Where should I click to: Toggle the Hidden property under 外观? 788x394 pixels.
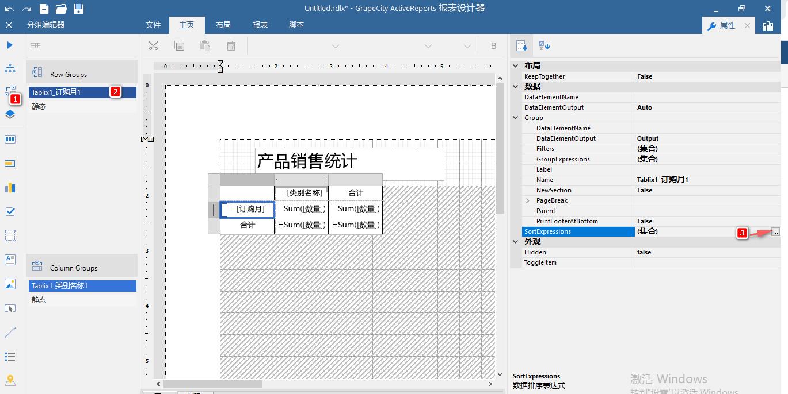point(645,252)
